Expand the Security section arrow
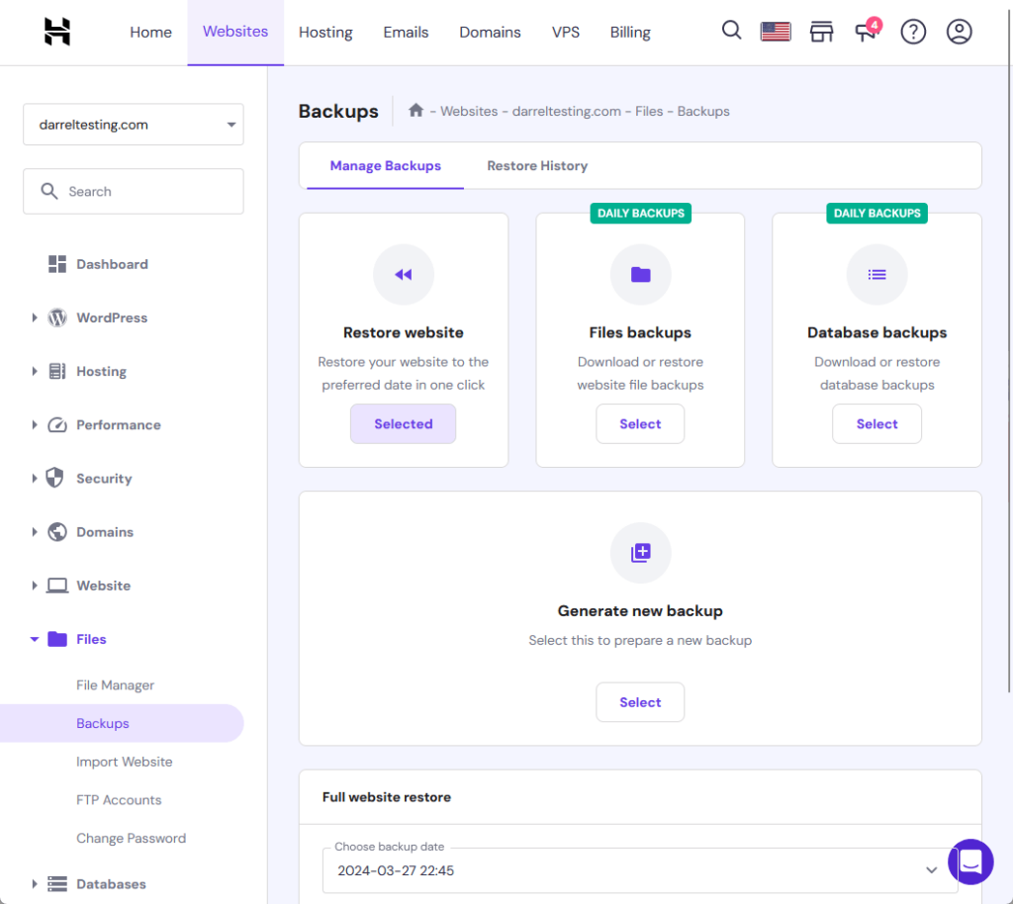Screen dimensions: 1013x904 [x=35, y=479]
